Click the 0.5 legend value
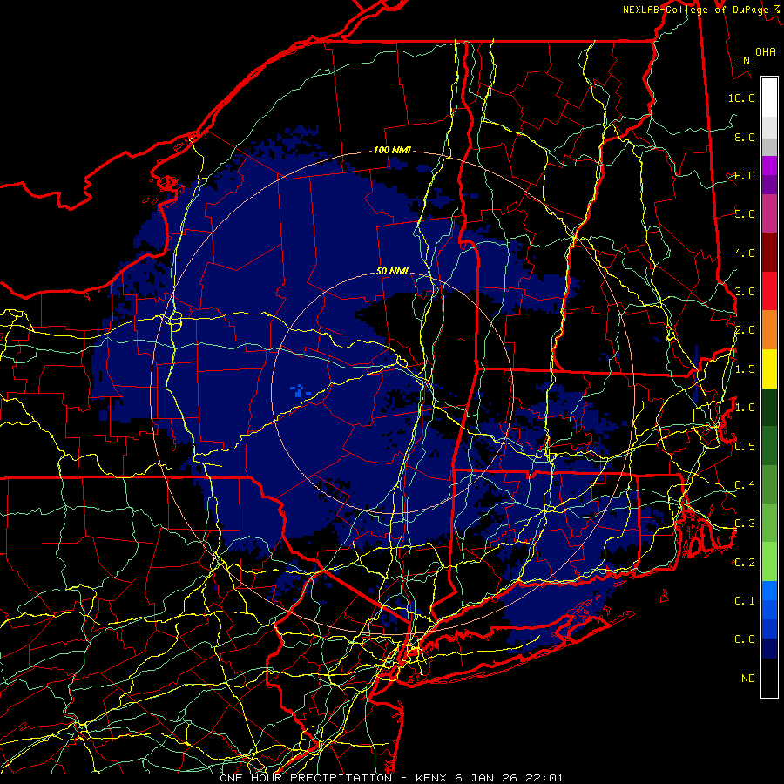This screenshot has width=784, height=784. [745, 446]
